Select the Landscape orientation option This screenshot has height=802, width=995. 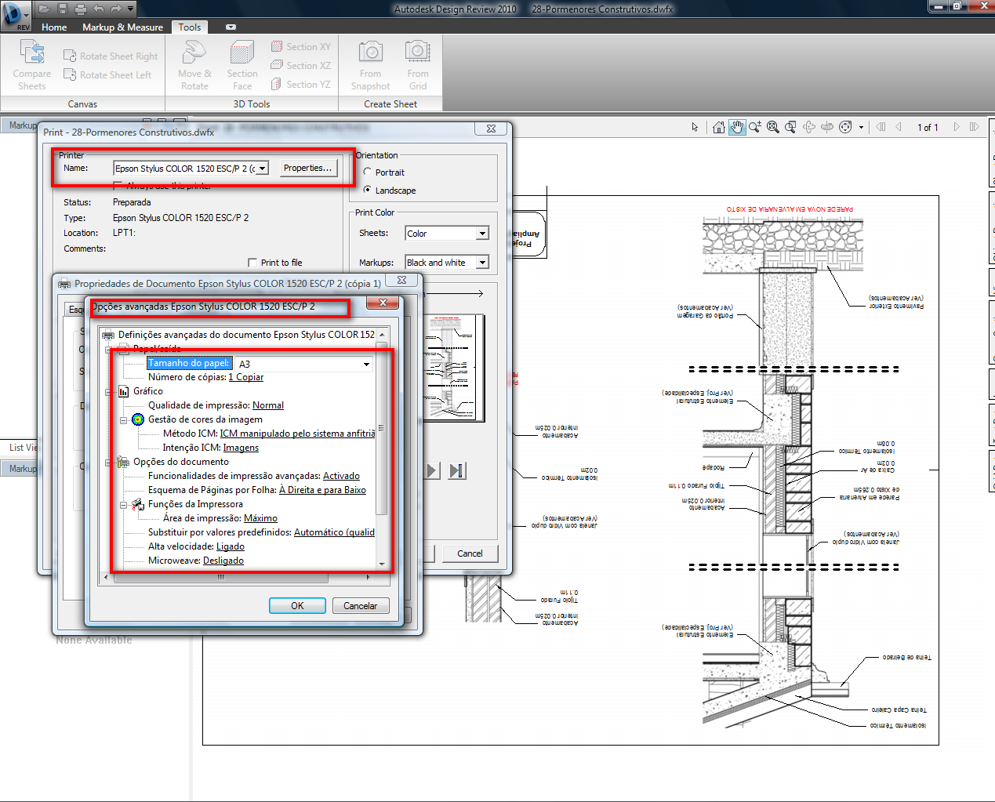368,191
